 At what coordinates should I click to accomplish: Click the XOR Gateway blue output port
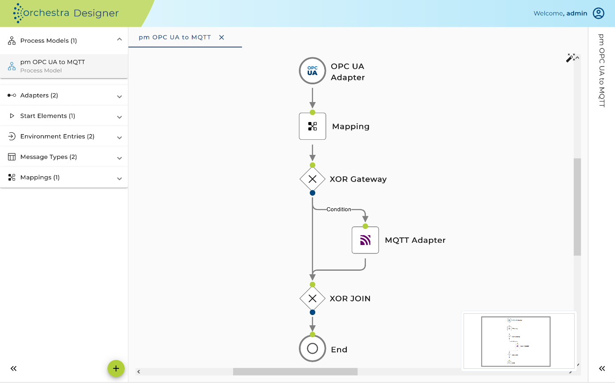pyautogui.click(x=313, y=193)
